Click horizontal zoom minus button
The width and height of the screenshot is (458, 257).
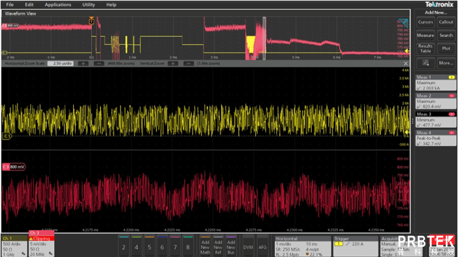pyautogui.click(x=98, y=63)
